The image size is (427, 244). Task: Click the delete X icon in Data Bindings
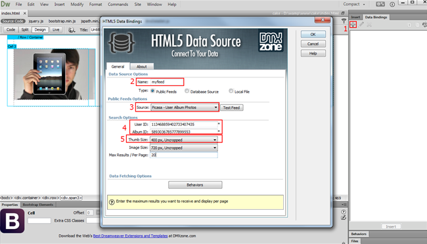coord(369,25)
